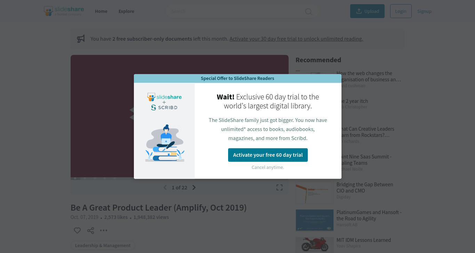Image resolution: width=475 pixels, height=253 pixels.
Task: Open the three-dot more options menu
Action: point(104,230)
